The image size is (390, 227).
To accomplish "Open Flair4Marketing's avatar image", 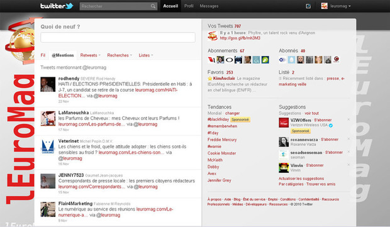I will (x=48, y=209).
